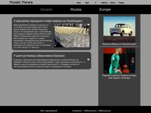
Task: Click the Noski News site logo
Action: coord(21,2)
